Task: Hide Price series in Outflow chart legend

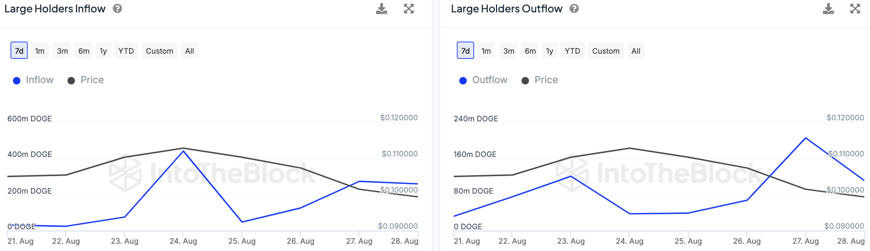Action: (540, 80)
